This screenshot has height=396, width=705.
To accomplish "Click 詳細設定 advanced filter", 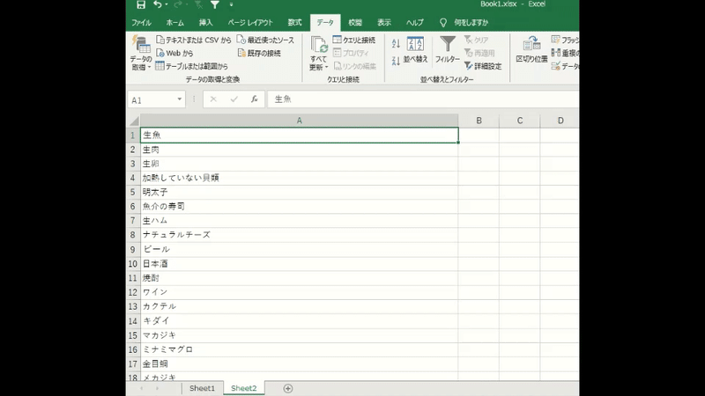I will pyautogui.click(x=483, y=66).
